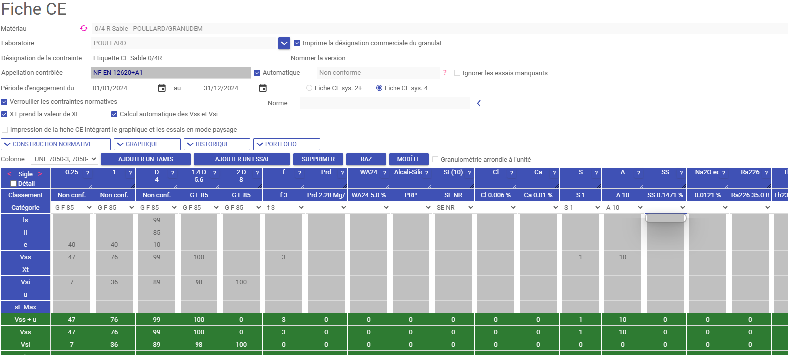Click the pink right arrow beside Sigle
788x355 pixels.
40,174
